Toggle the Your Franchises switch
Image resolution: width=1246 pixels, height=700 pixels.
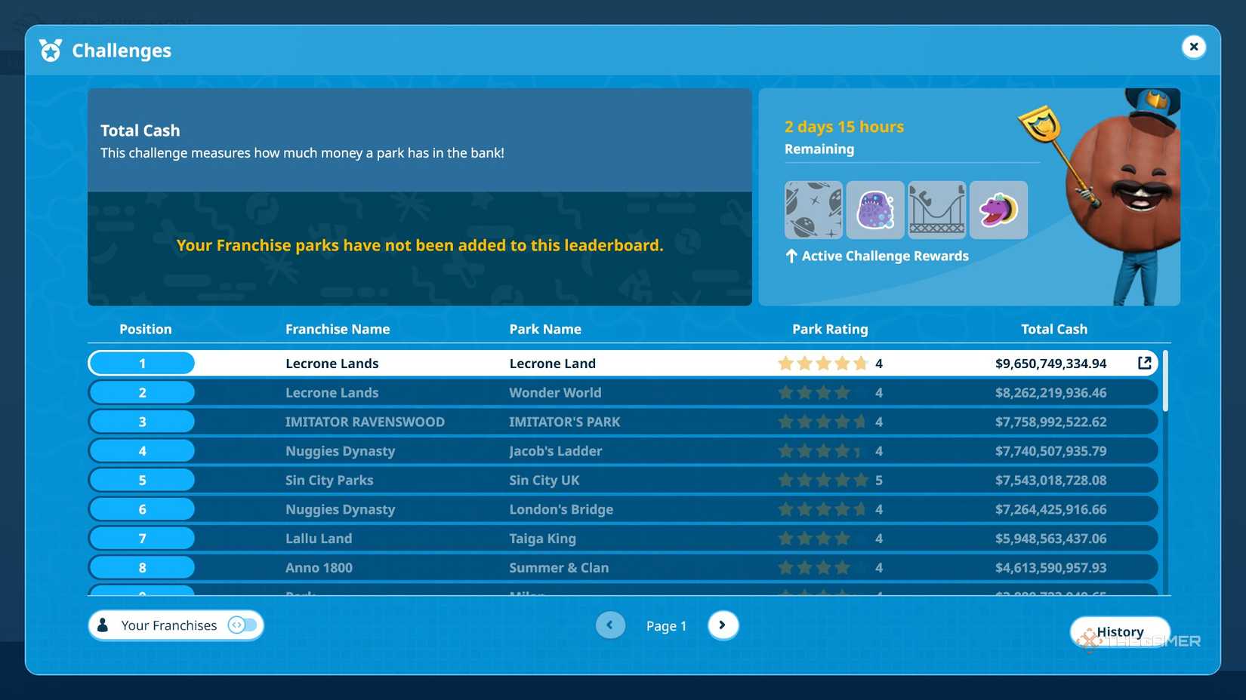click(x=242, y=625)
